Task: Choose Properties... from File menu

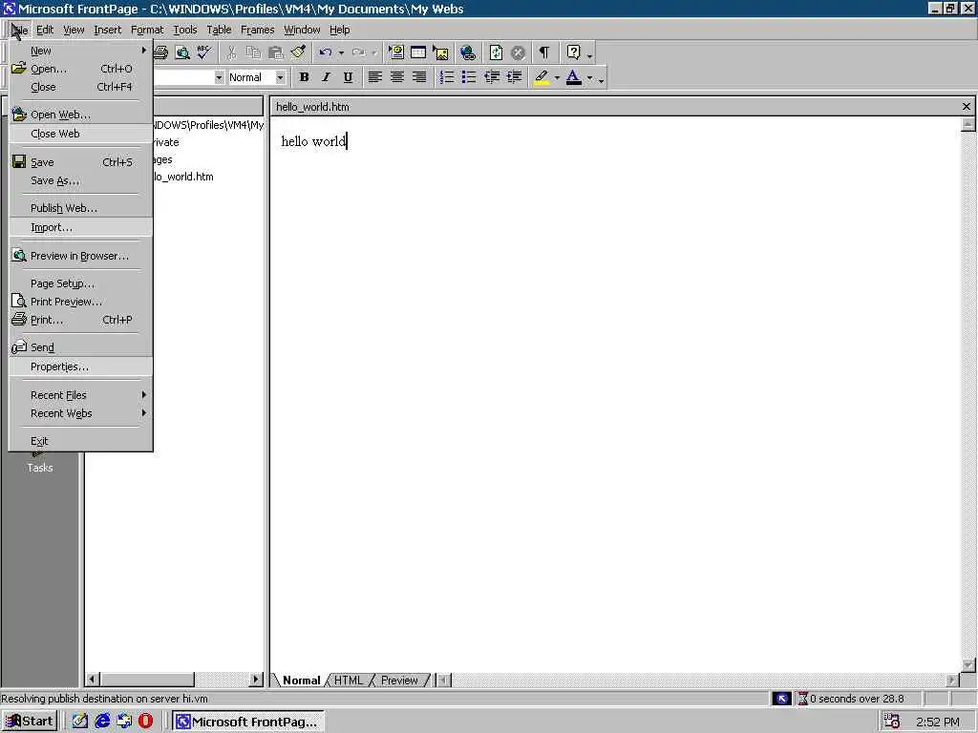Action: pyautogui.click(x=81, y=366)
